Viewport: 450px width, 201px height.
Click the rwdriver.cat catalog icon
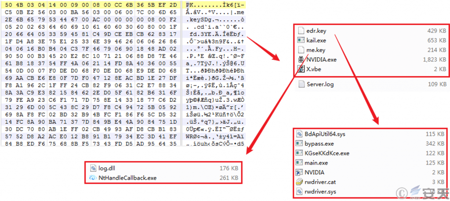299,182
